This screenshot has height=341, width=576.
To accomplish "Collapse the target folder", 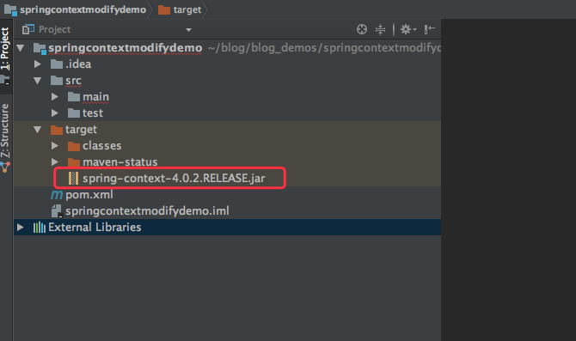I will pos(38,129).
